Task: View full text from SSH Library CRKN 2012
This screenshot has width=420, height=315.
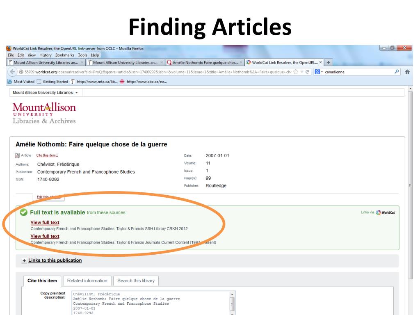Action: point(45,222)
